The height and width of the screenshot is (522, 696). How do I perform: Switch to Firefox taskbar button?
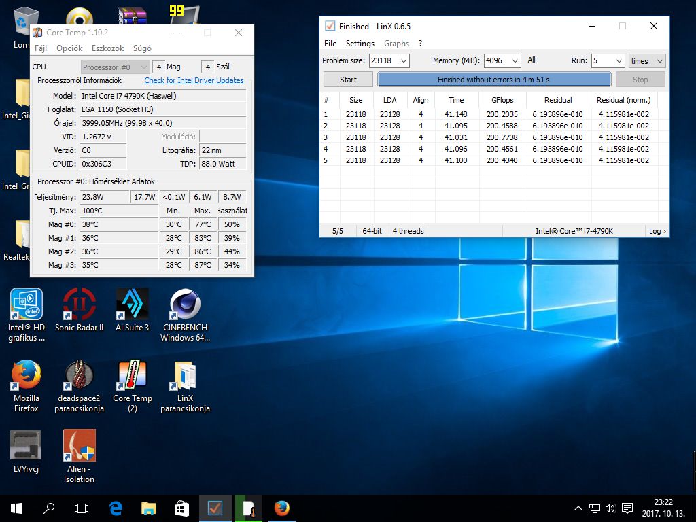[x=282, y=508]
